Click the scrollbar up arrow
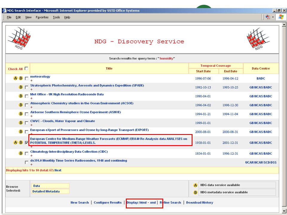The image size is (287, 215). point(284,24)
